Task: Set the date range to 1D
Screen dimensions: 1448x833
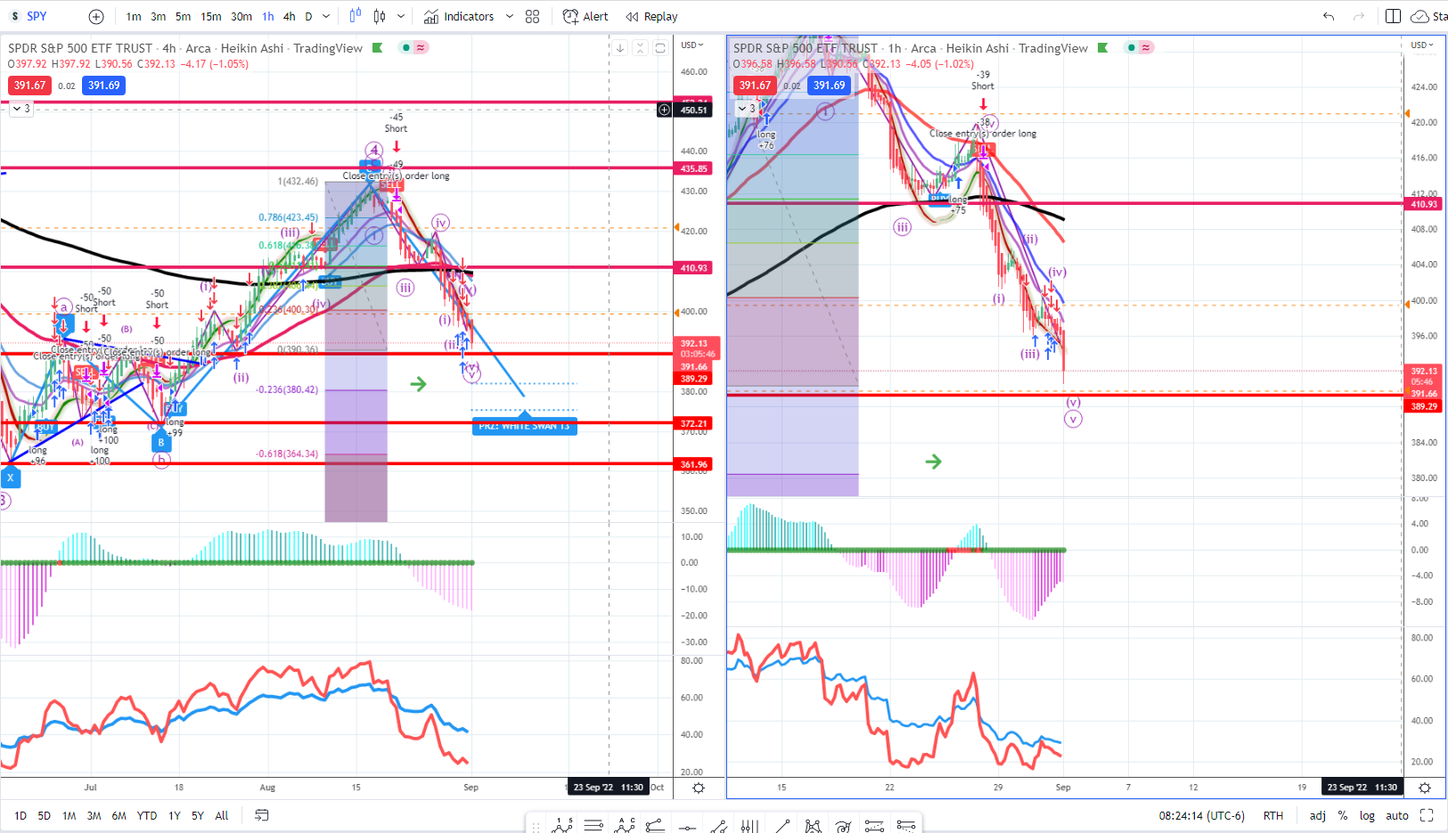Action: (20, 815)
